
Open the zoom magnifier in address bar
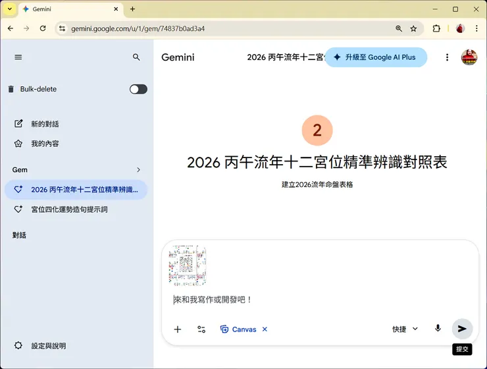tap(399, 28)
